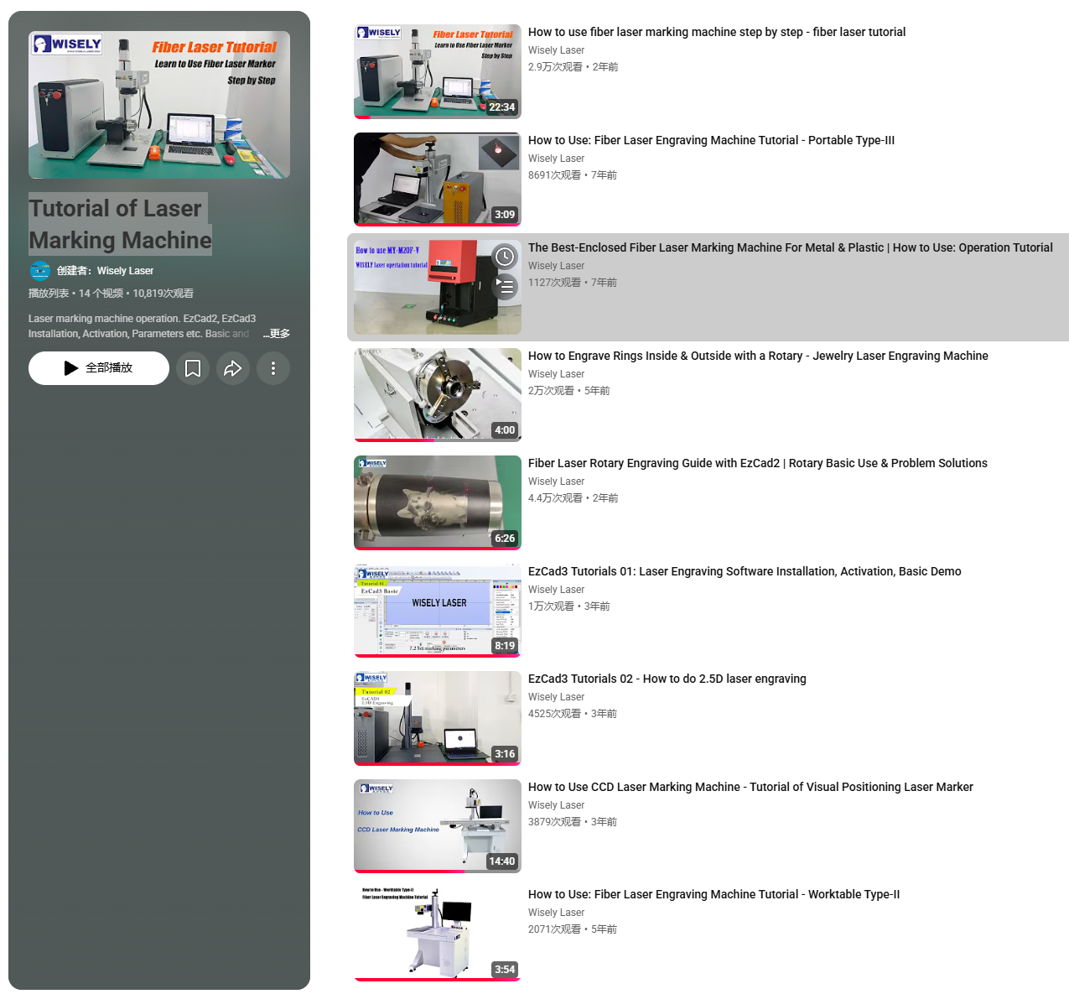Image resolution: width=1069 pixels, height=994 pixels.
Task: Share the playlist using the arrow icon
Action: (233, 368)
